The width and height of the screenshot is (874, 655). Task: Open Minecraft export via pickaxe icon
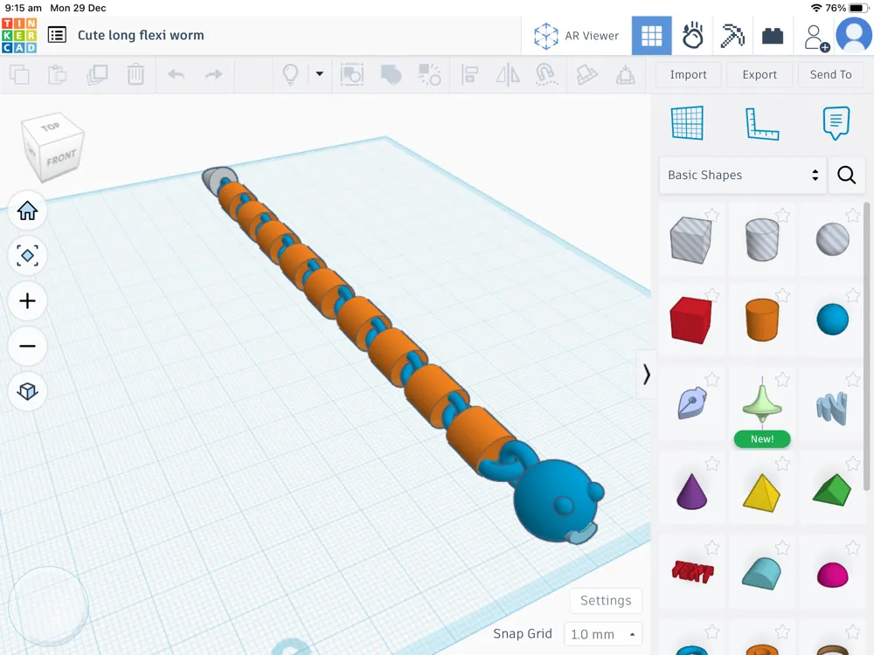732,35
